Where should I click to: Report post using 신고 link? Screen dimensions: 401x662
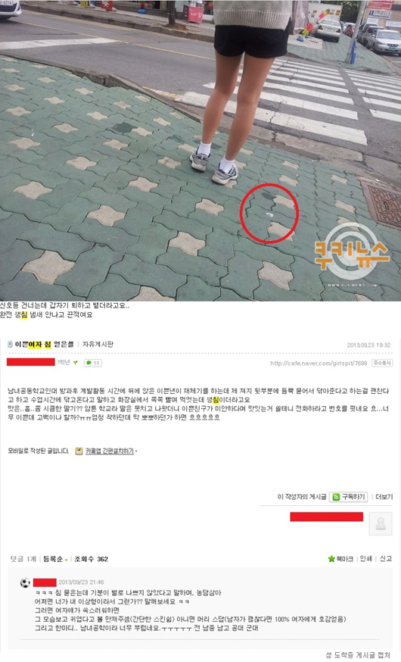[386, 559]
